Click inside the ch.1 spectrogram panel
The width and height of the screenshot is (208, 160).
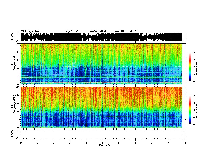(101, 64)
